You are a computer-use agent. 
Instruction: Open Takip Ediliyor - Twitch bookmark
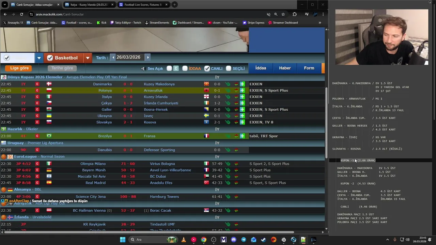[x=126, y=23]
